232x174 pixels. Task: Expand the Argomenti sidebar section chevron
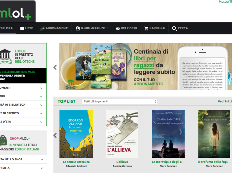pyautogui.click(x=41, y=88)
